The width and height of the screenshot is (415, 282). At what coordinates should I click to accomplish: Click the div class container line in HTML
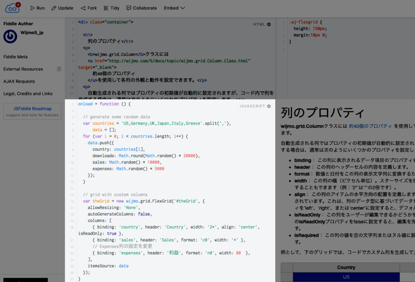coord(106,22)
